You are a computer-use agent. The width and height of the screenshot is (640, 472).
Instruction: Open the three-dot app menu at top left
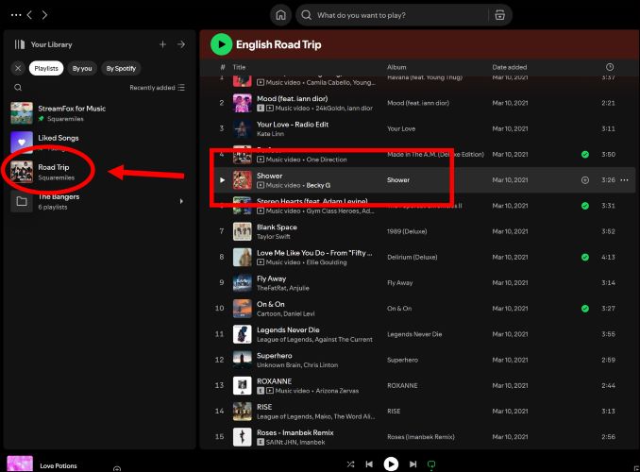pyautogui.click(x=16, y=15)
